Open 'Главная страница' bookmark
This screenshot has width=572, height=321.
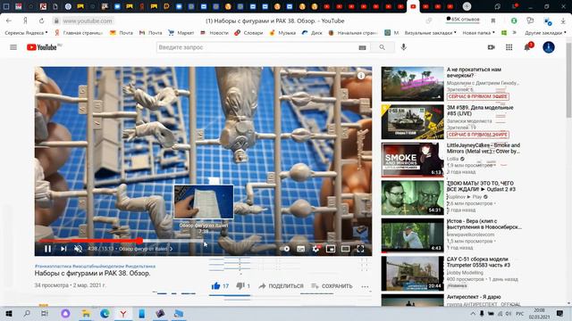click(79, 33)
